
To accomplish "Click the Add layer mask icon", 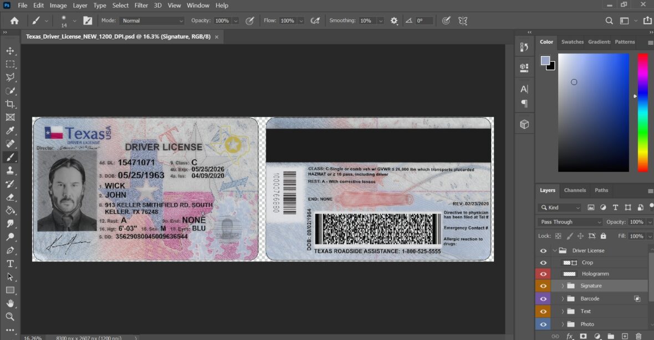I will 583,336.
